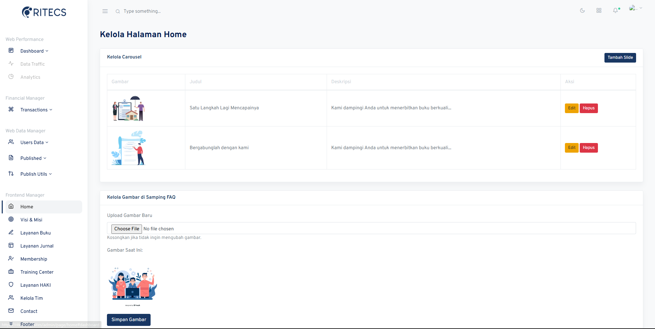Open the apps grid icon
Image resolution: width=655 pixels, height=329 pixels.
point(599,11)
